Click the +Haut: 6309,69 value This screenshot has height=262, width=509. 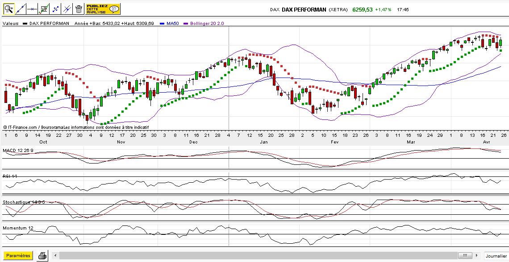coord(138,23)
